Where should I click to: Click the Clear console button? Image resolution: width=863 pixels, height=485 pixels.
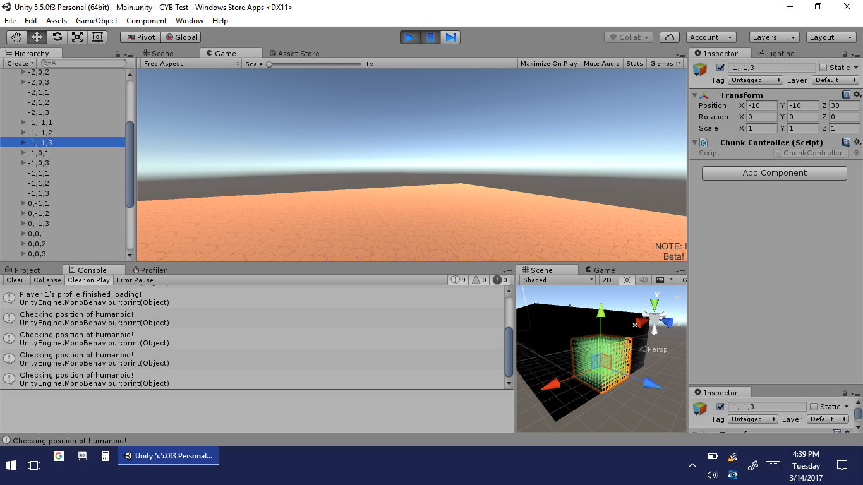click(x=15, y=280)
